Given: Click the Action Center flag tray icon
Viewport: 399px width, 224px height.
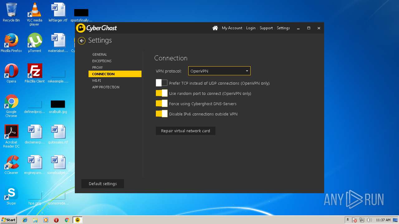Looking at the screenshot, I should [355, 220].
